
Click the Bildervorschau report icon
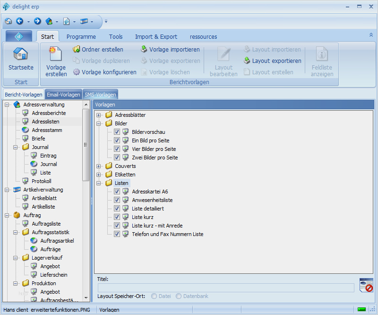[x=125, y=132]
